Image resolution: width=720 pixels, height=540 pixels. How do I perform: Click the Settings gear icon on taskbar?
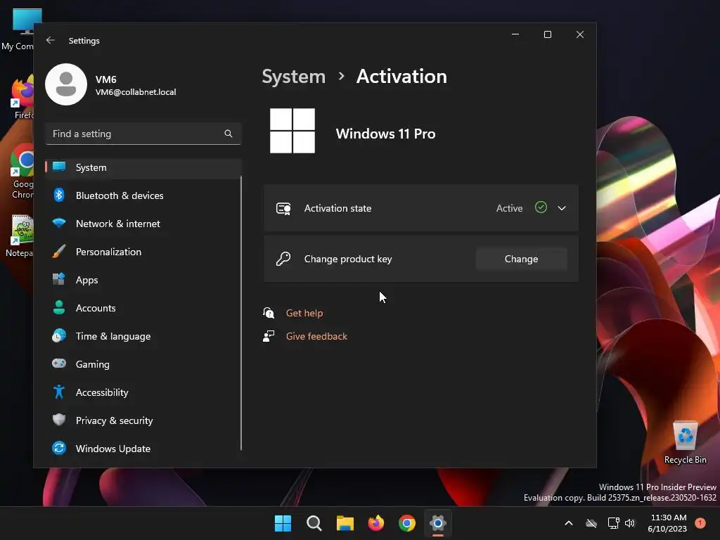438,523
